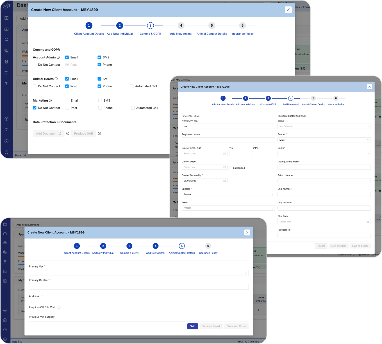This screenshot has width=382, height=344.
Task: Click info icon beside Add Document(s) button
Action: tap(68, 133)
